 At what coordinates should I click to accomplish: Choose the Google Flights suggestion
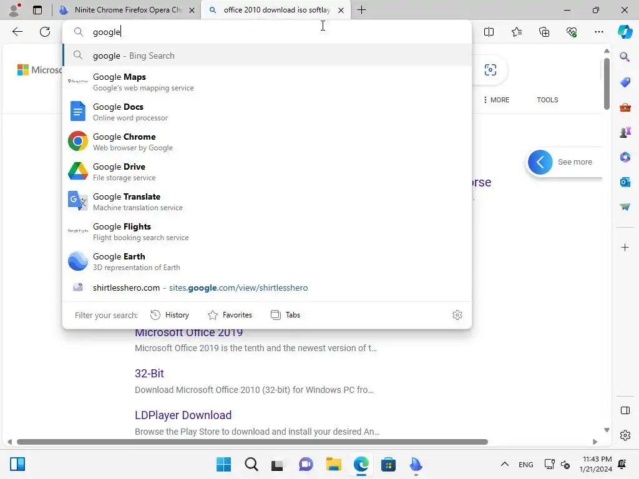click(267, 231)
